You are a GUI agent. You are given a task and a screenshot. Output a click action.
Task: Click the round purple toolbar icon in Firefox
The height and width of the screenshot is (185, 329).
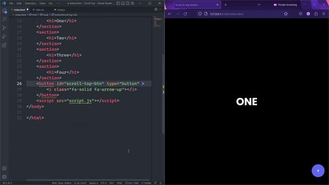point(308,14)
